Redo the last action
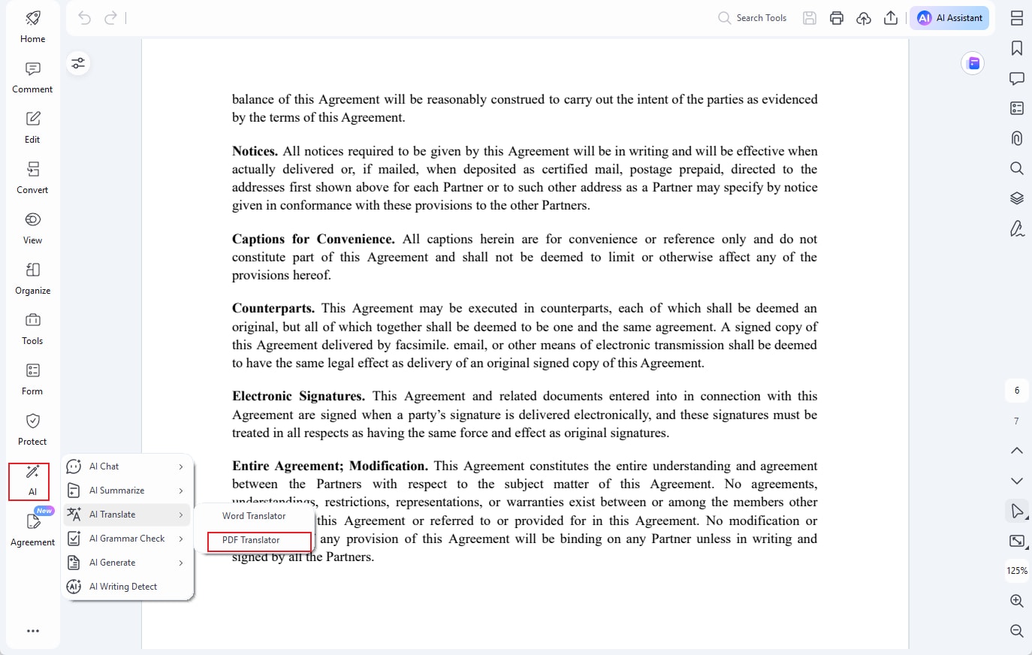This screenshot has width=1032, height=655. pyautogui.click(x=110, y=18)
